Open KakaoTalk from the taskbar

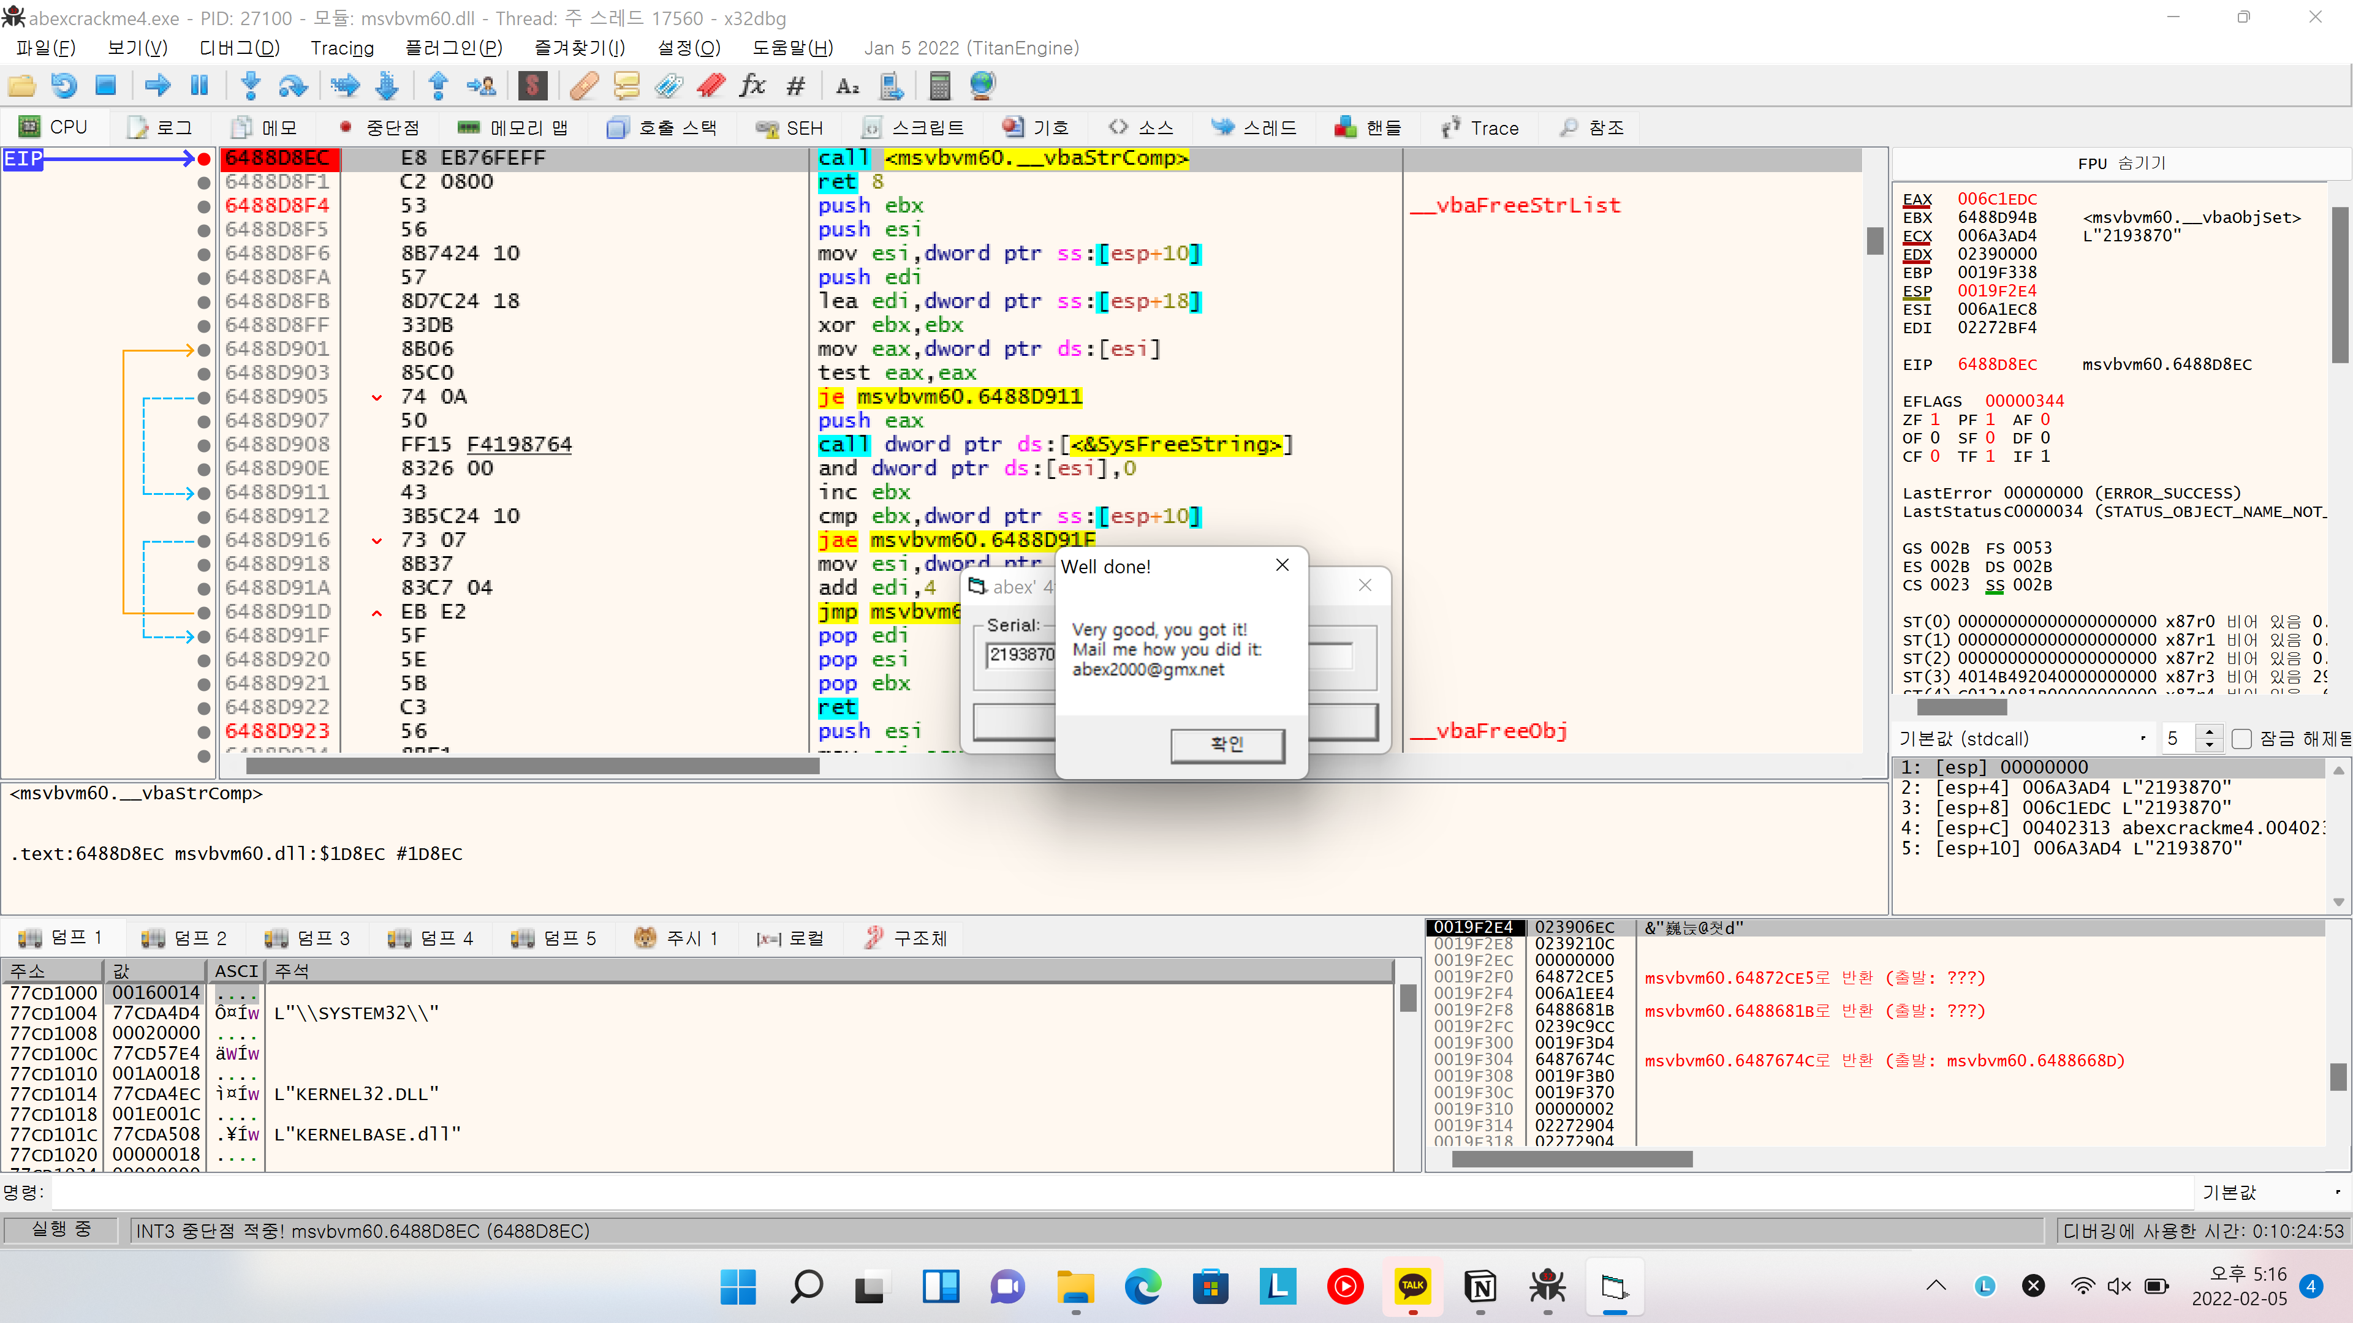click(x=1412, y=1286)
